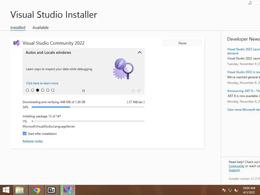Open the network status tray icon
This screenshot has height=195, width=260.
230,190
